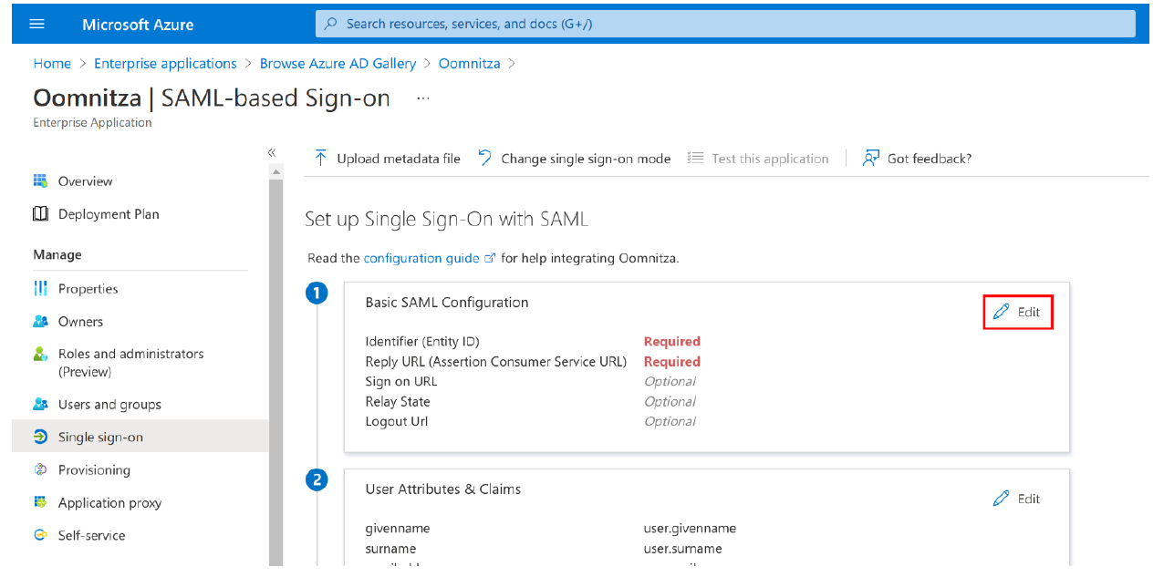This screenshot has width=1164, height=577.
Task: Select Owners in the Manage section
Action: click(80, 322)
